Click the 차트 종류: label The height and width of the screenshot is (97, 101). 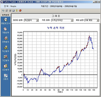click(46, 20)
